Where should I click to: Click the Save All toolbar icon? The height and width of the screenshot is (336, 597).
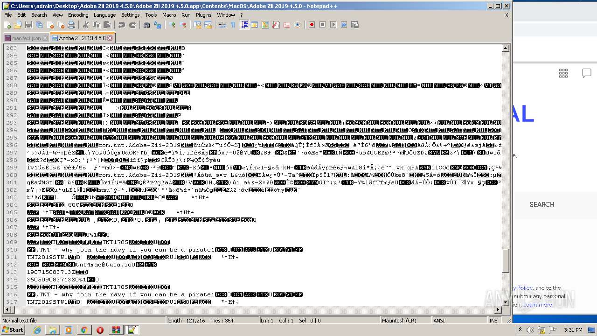(39, 25)
